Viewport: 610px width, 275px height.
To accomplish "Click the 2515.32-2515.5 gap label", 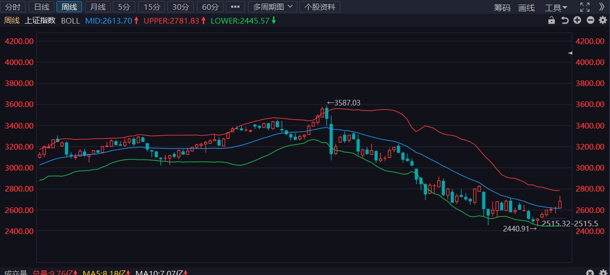I will 570,223.
